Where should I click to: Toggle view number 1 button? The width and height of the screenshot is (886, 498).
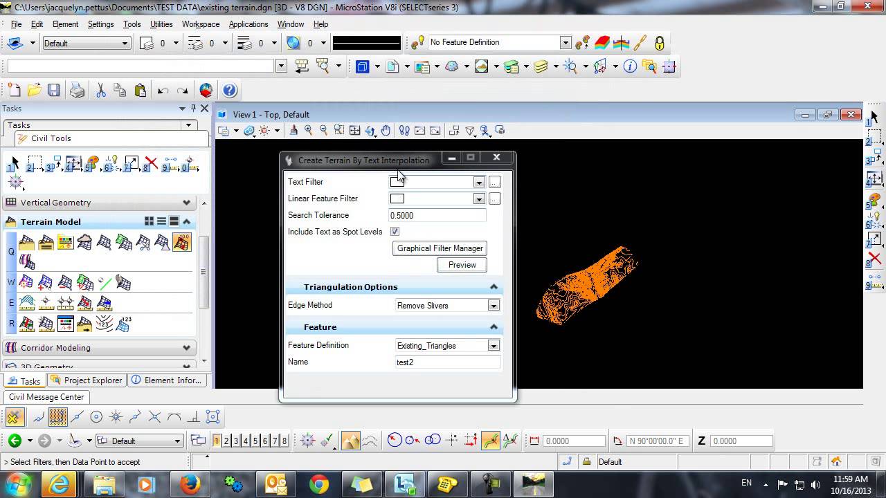point(217,441)
